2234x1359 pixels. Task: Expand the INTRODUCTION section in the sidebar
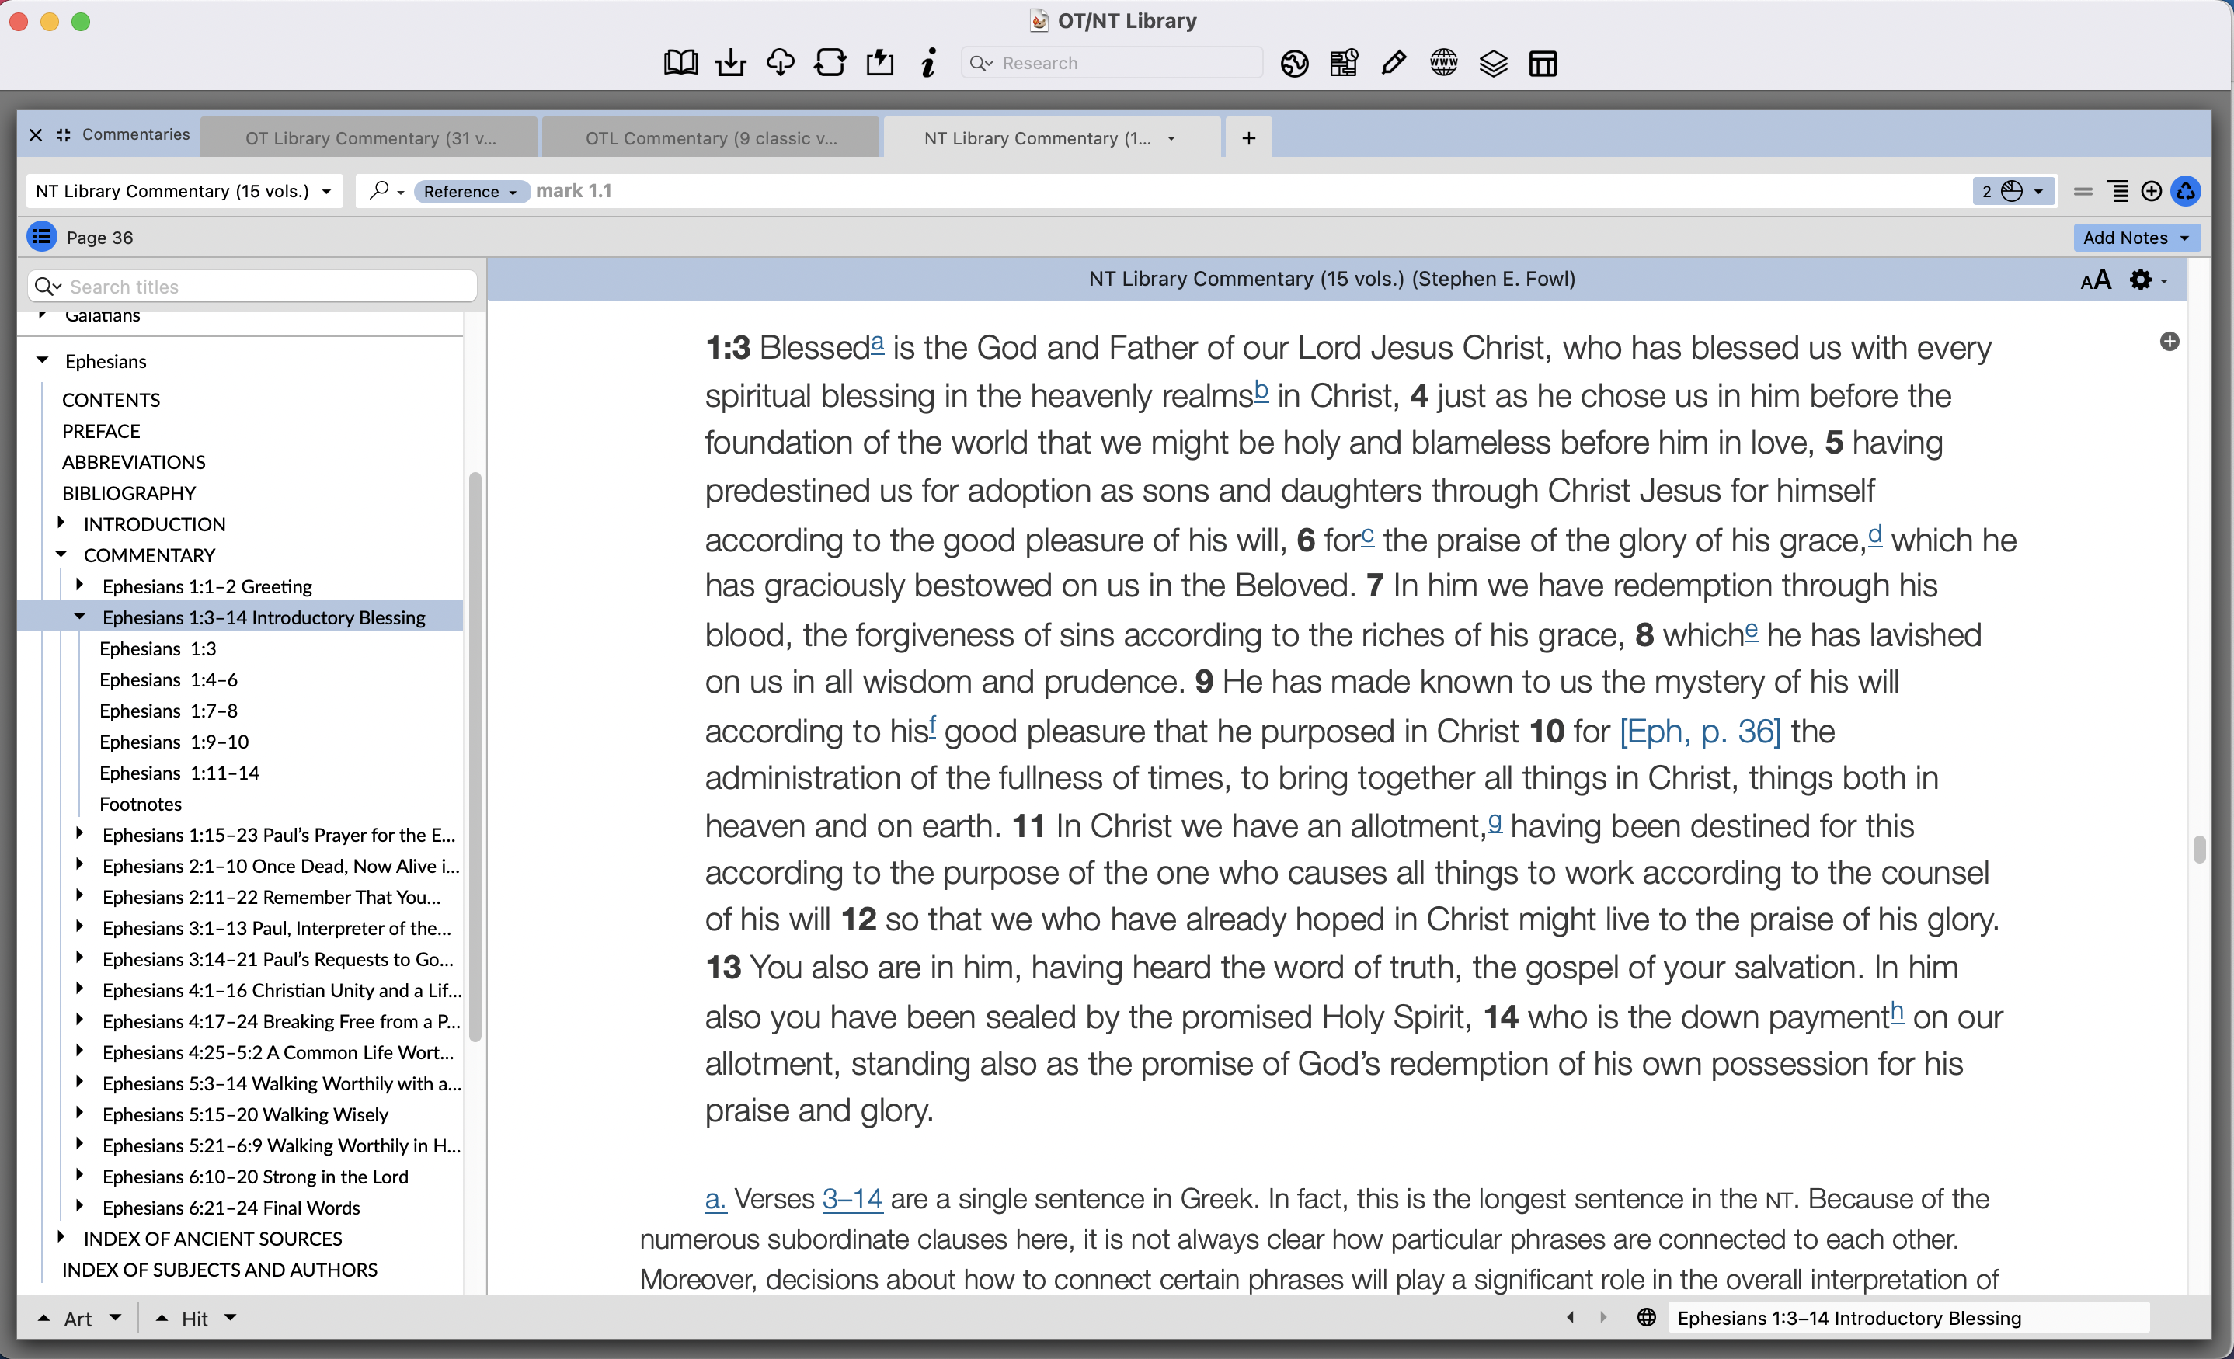61,522
